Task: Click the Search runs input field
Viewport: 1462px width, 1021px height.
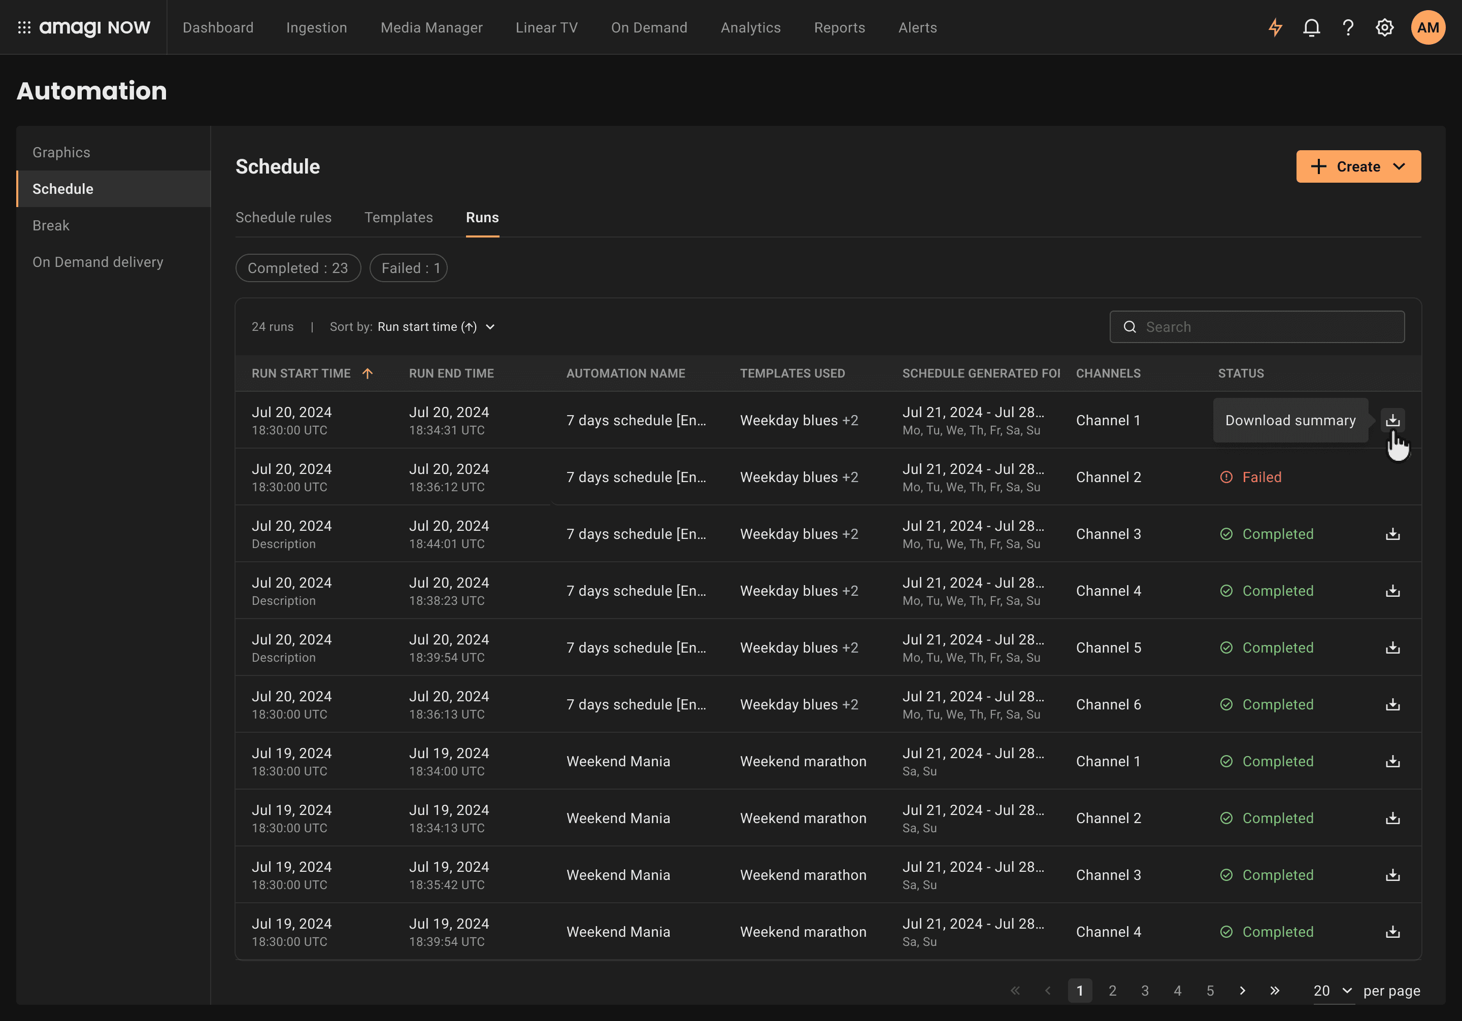Action: 1267,326
